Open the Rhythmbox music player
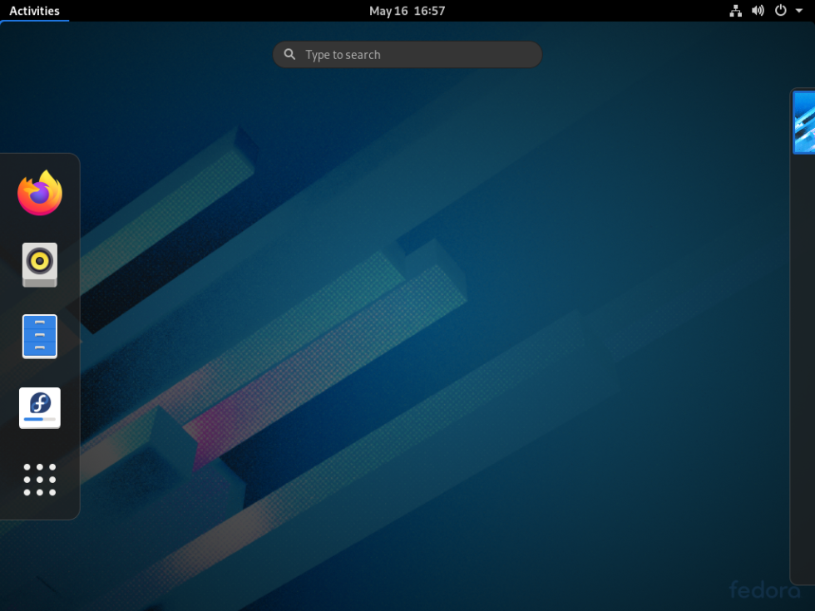Image resolution: width=815 pixels, height=611 pixels. (x=40, y=264)
